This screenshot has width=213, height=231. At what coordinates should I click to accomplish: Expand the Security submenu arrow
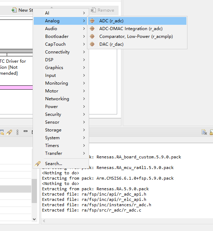(84, 114)
